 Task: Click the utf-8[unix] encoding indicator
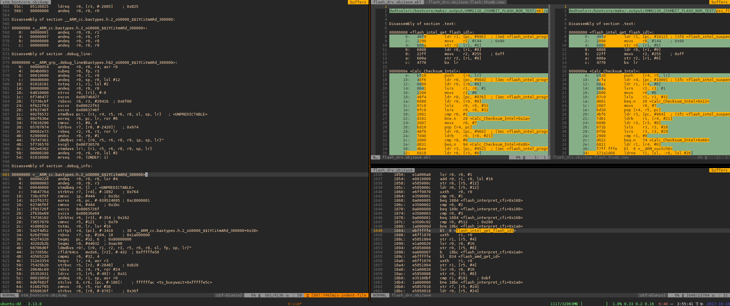228,295
